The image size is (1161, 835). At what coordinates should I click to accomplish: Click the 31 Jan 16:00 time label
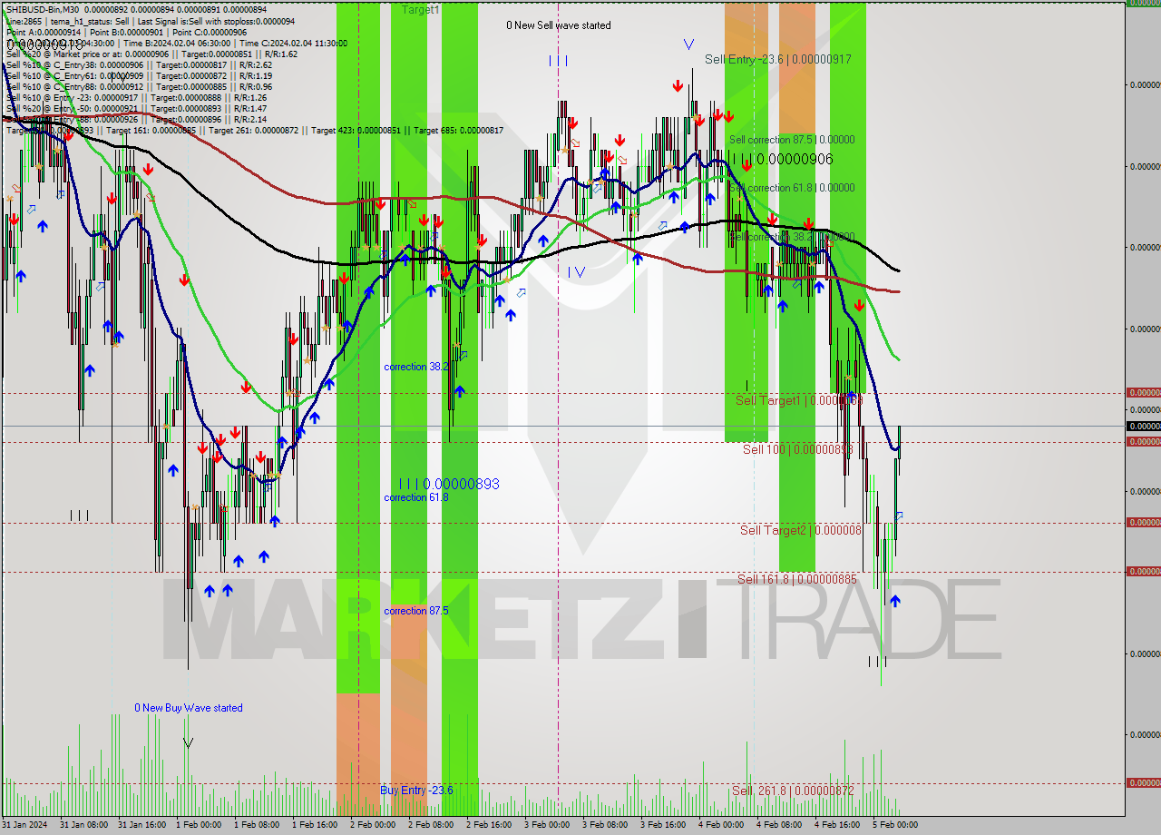[x=141, y=825]
